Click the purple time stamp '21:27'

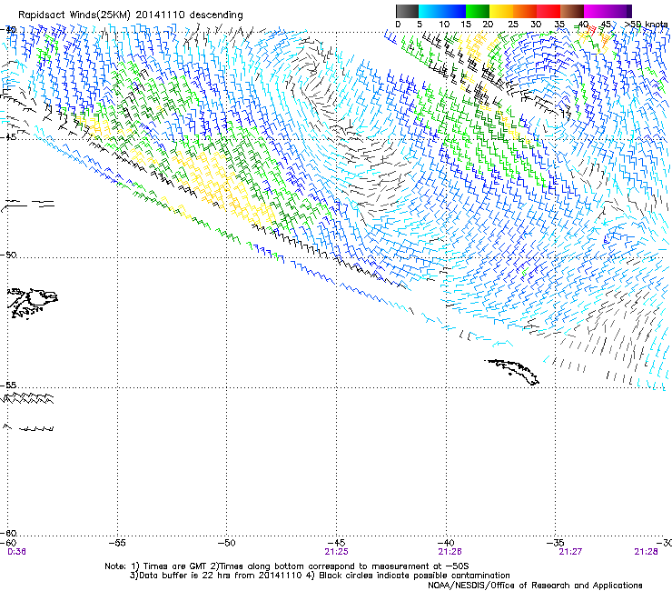pyautogui.click(x=570, y=552)
